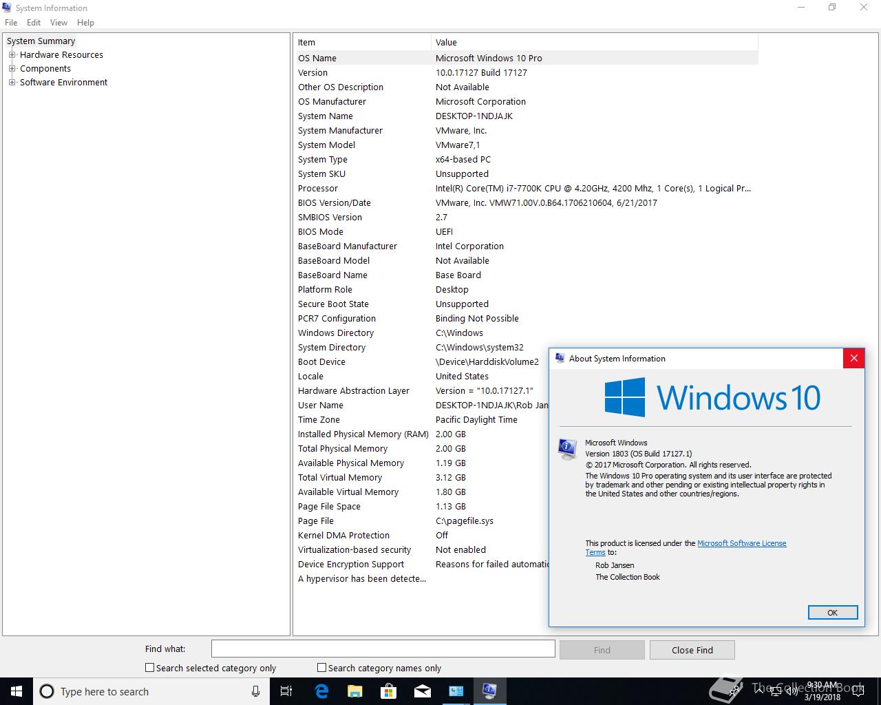Viewport: 881px width, 705px height.
Task: Click the Binding Not Possible value
Action: (477, 318)
